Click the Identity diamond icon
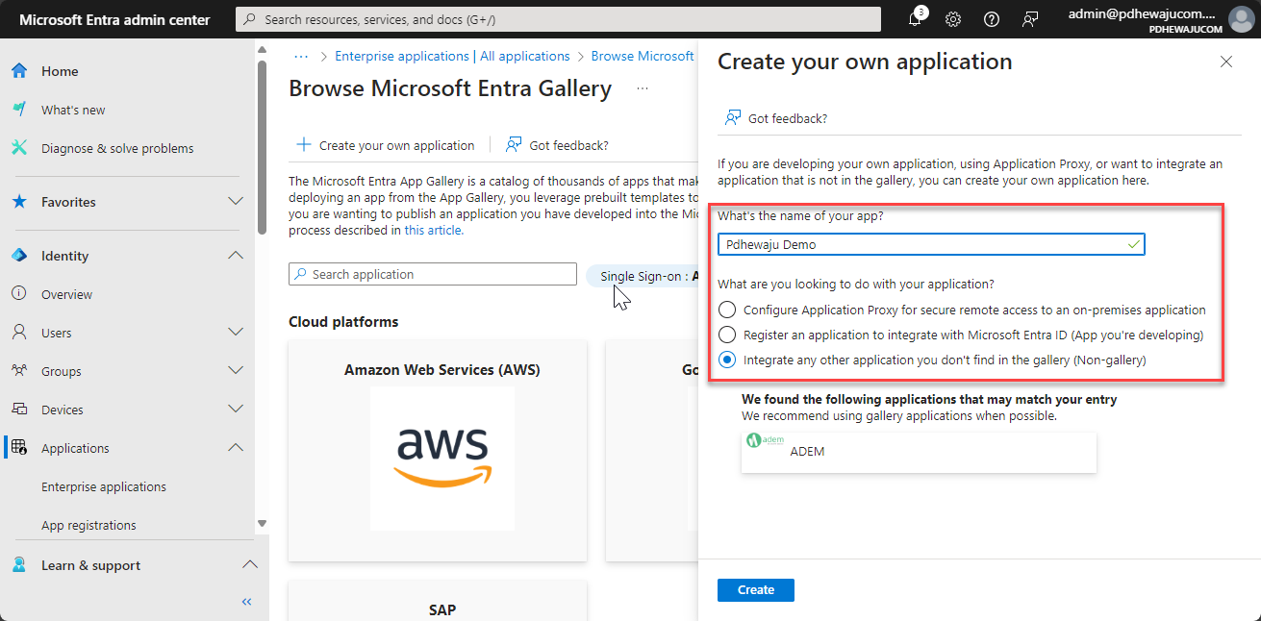This screenshot has height=621, width=1261. (19, 256)
